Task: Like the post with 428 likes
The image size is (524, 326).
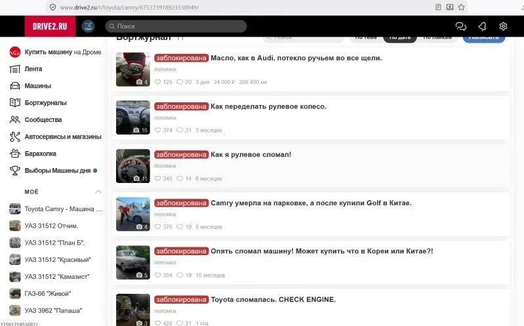Action: (x=158, y=323)
